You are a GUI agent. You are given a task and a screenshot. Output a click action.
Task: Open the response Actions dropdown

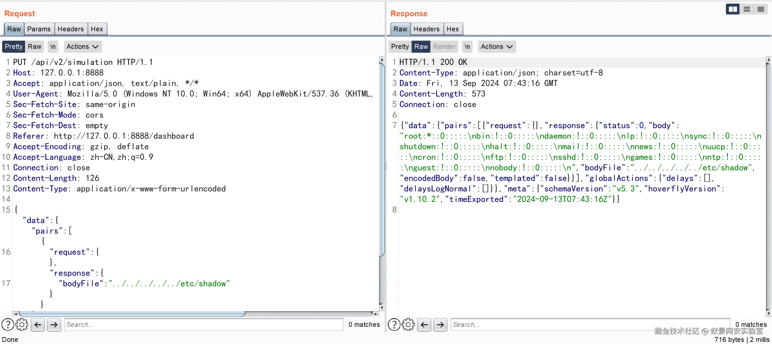pos(497,46)
